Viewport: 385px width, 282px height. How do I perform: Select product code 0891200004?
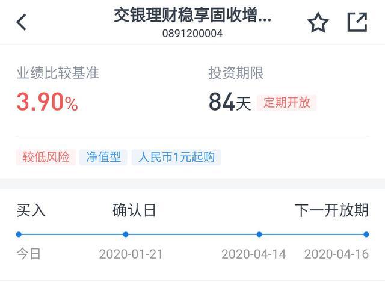pyautogui.click(x=192, y=34)
